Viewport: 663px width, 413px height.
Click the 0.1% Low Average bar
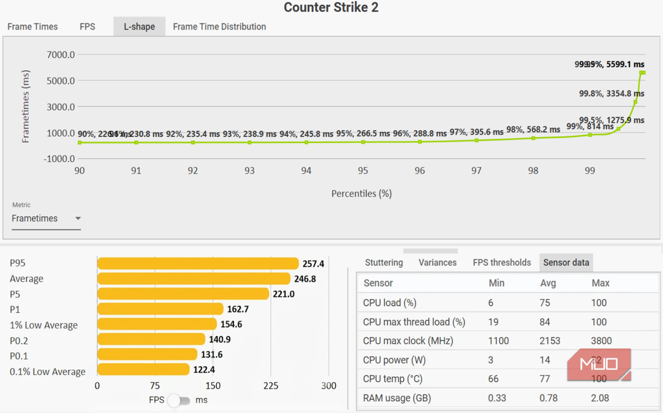(x=143, y=369)
